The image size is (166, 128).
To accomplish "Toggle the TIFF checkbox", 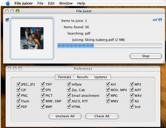I will [x=43, y=84].
